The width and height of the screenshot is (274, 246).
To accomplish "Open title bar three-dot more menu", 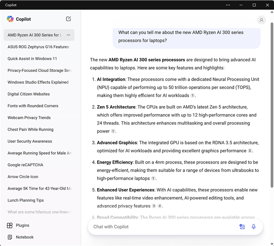I will pos(228,5).
